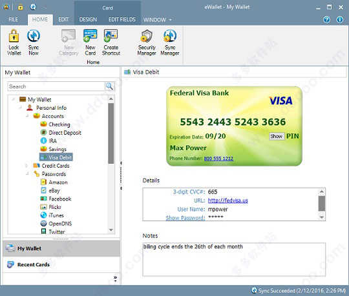Select the Recent Cards navigation pane button

point(61,264)
